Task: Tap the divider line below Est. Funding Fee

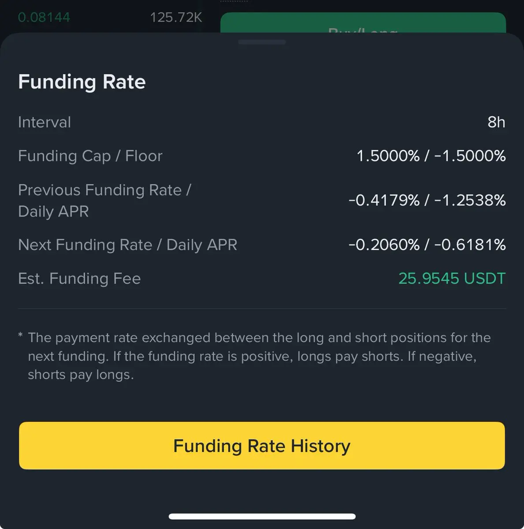Action: [262, 309]
